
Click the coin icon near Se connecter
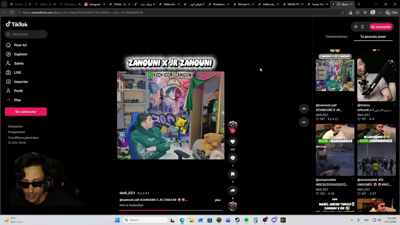point(356,27)
